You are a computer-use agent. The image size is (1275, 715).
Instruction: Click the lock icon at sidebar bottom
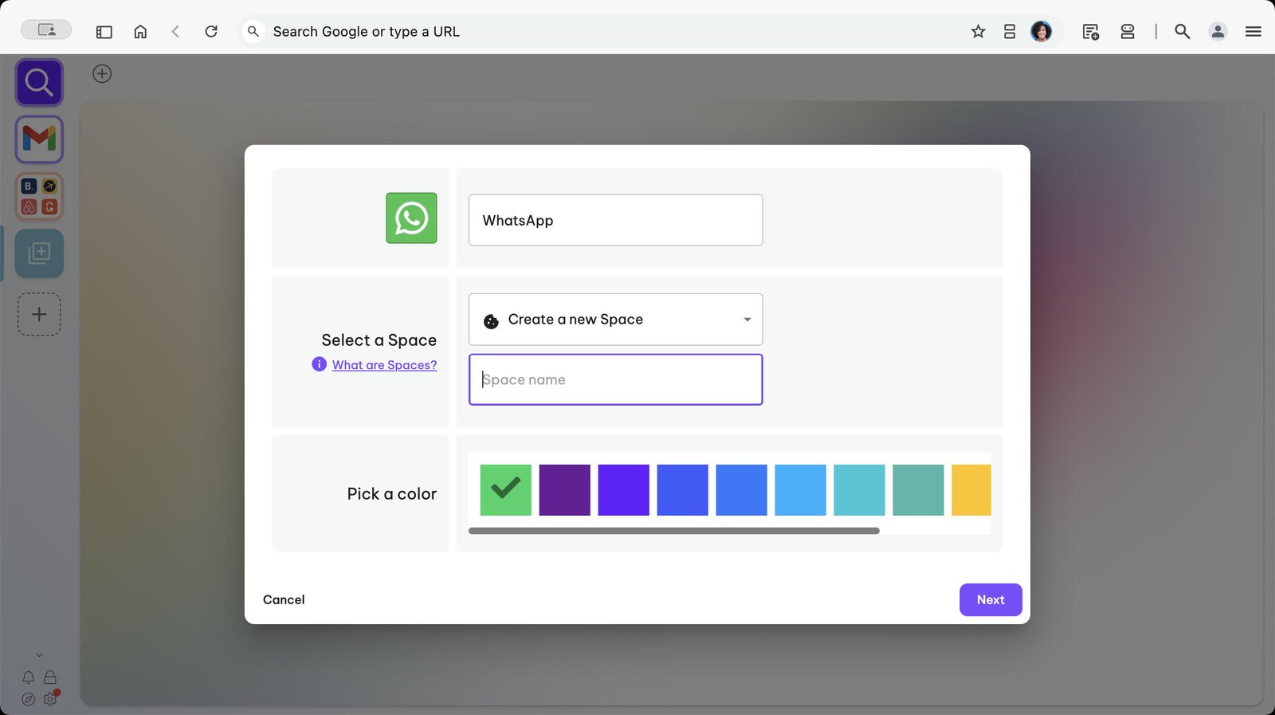point(50,678)
